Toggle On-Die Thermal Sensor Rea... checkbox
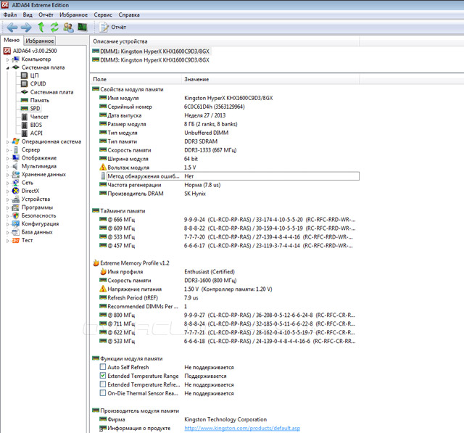The height and width of the screenshot is (433, 464). pyautogui.click(x=103, y=393)
